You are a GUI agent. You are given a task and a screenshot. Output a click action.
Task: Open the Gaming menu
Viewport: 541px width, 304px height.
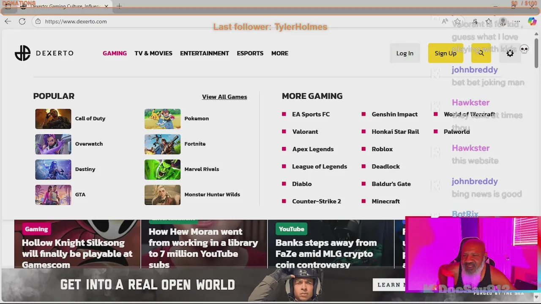[x=115, y=53]
